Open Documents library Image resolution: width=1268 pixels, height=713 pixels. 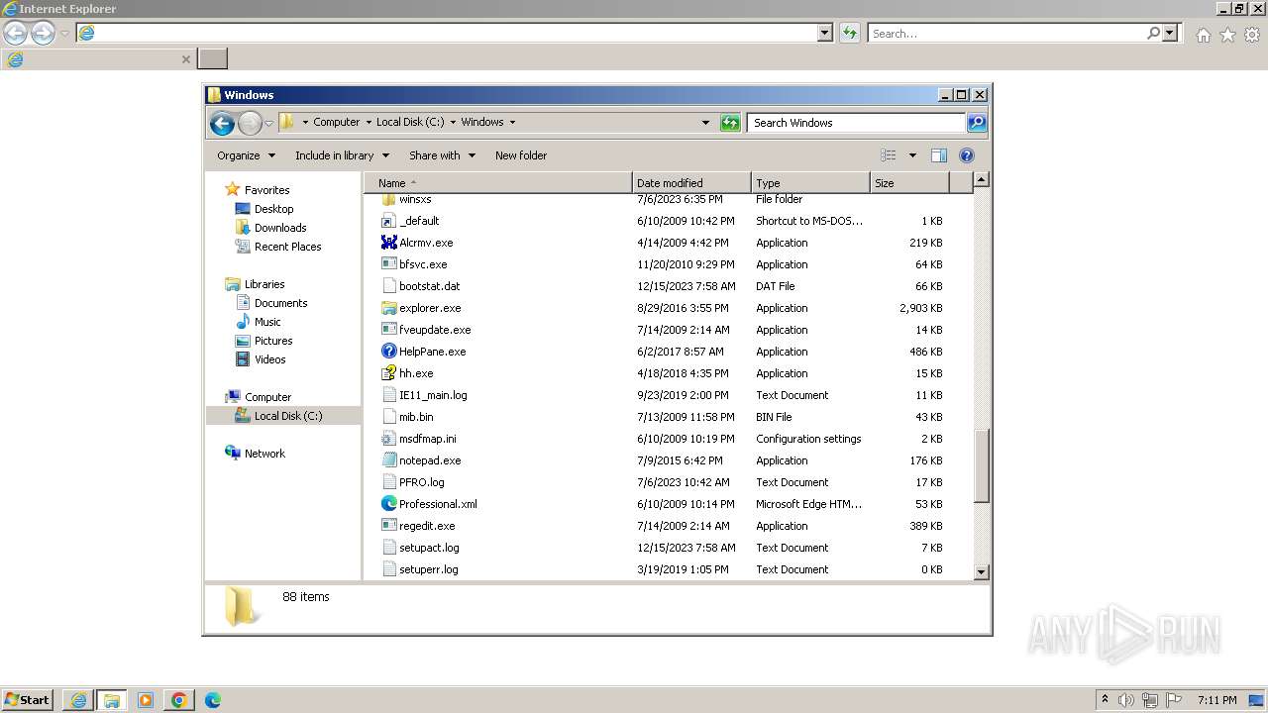coord(270,303)
